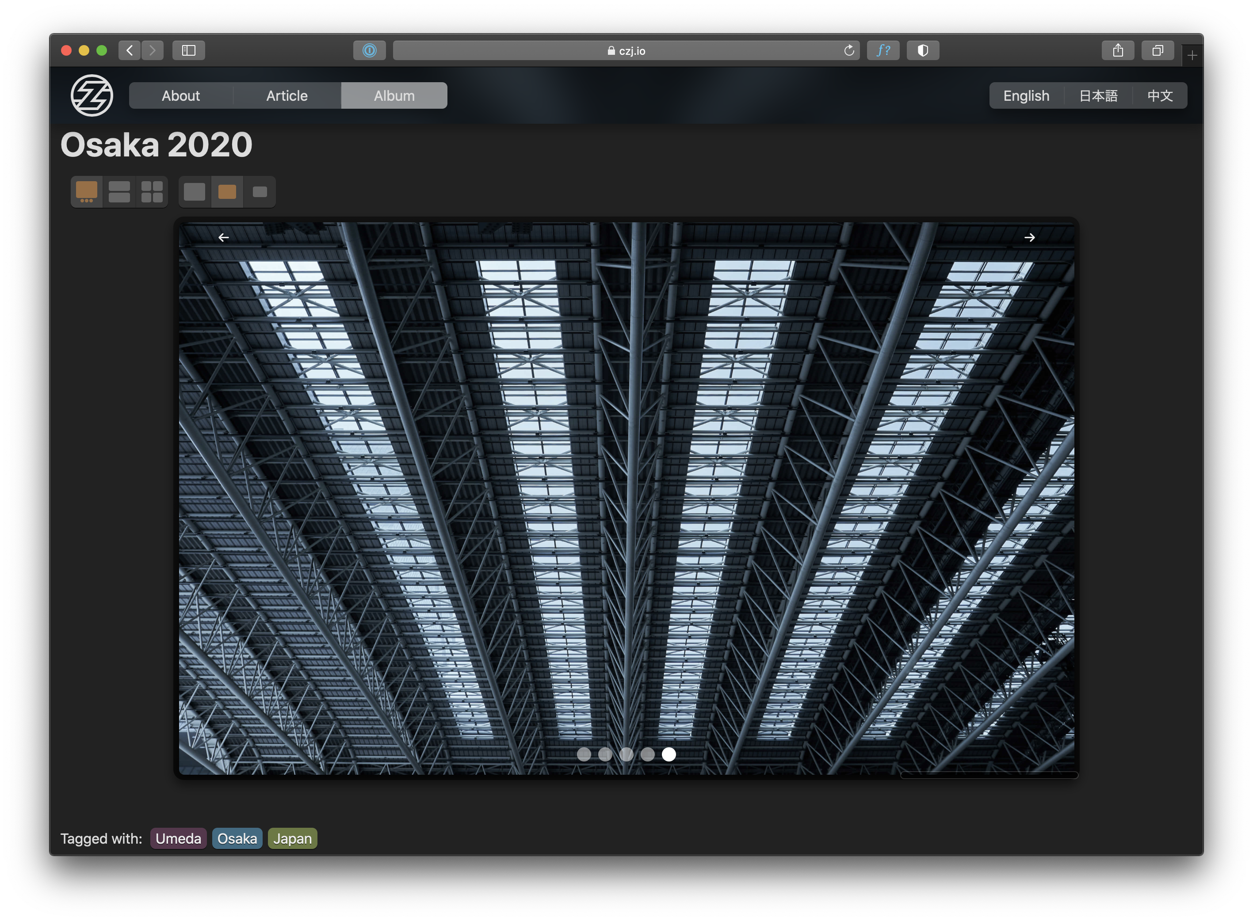Select small image size option

(260, 192)
